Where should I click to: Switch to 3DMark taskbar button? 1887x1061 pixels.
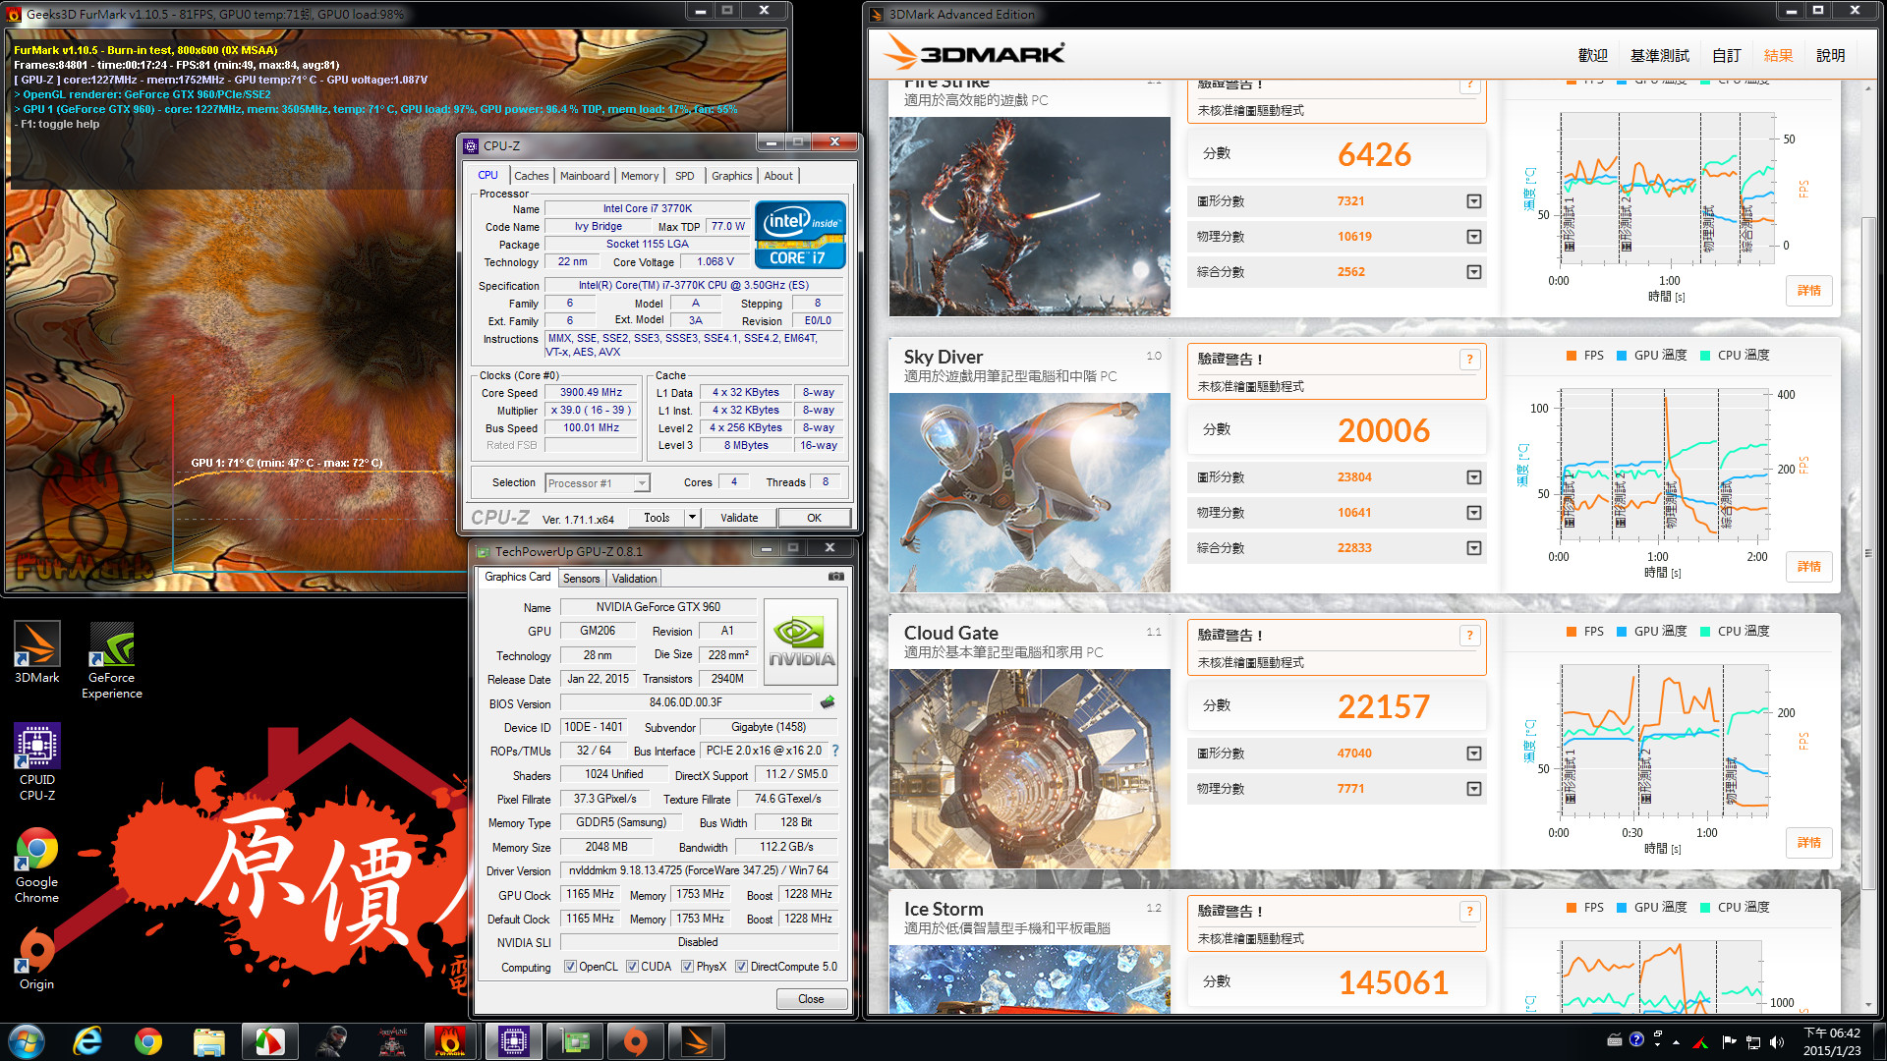697,1041
